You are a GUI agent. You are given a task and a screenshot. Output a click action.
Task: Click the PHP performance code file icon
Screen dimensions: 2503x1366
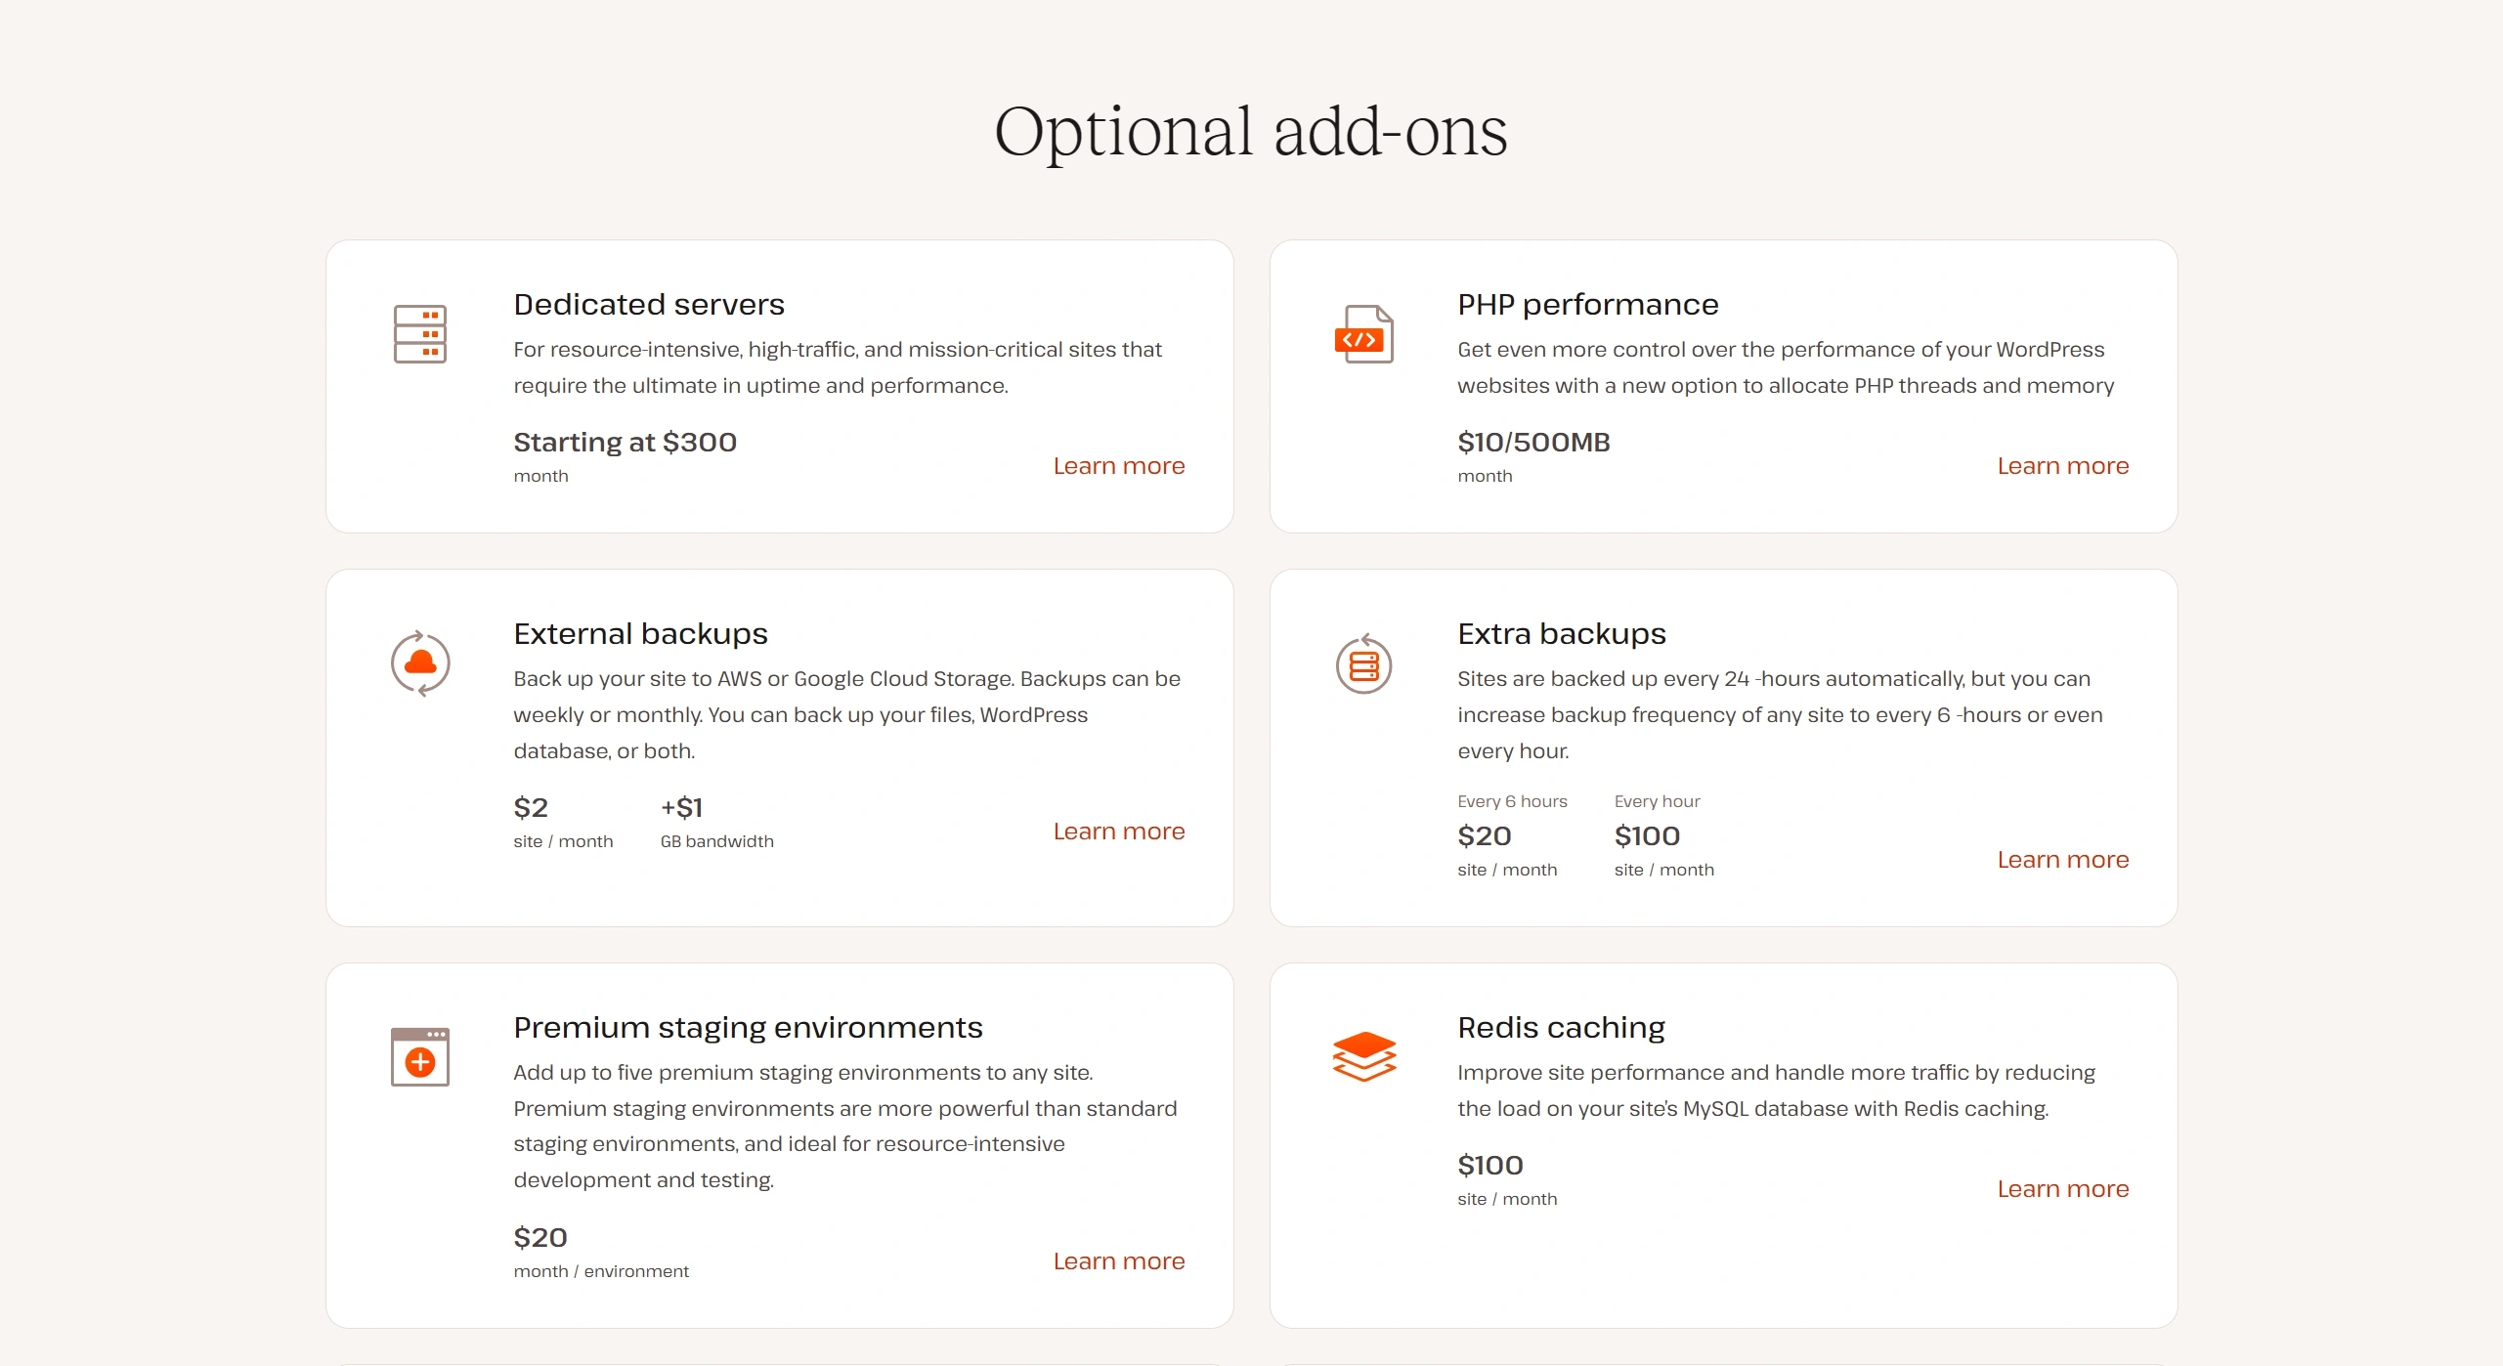(x=1363, y=334)
